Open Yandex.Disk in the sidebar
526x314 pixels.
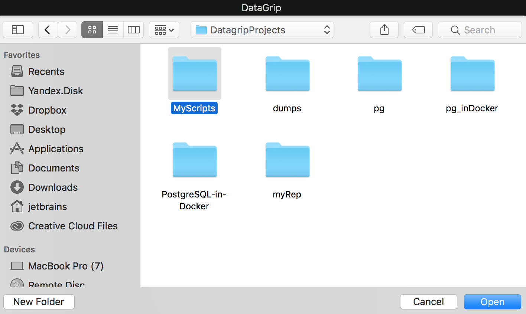(x=46, y=91)
